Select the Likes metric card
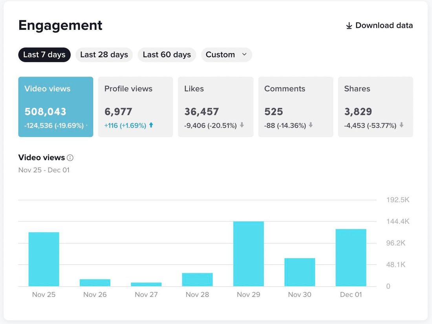Viewport: 432px width, 324px height. pos(216,106)
